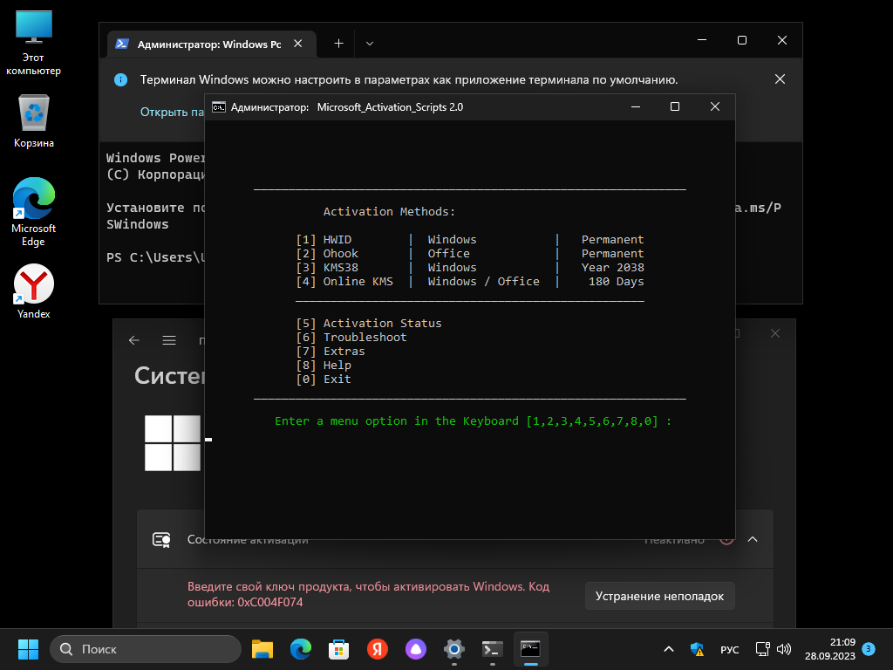Click the green Enter a menu option prompt
893x670 pixels.
point(473,421)
